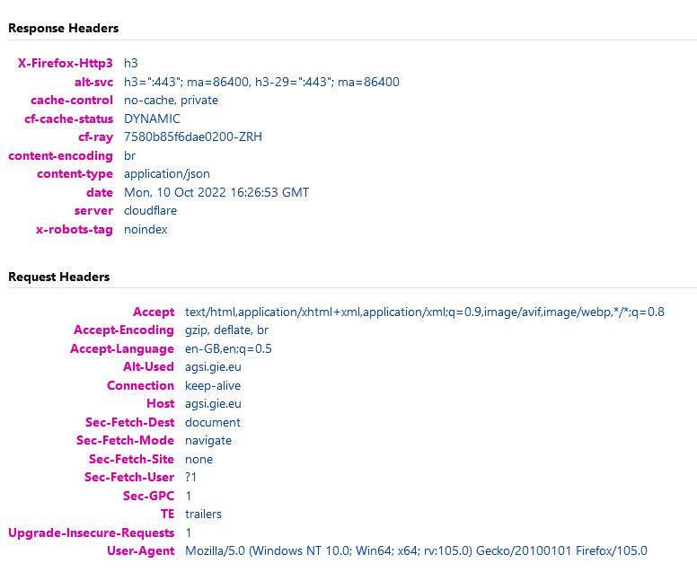Click the cf-ray value 7580b85f6dae0200-ZRH
The image size is (697, 572).
(x=193, y=137)
